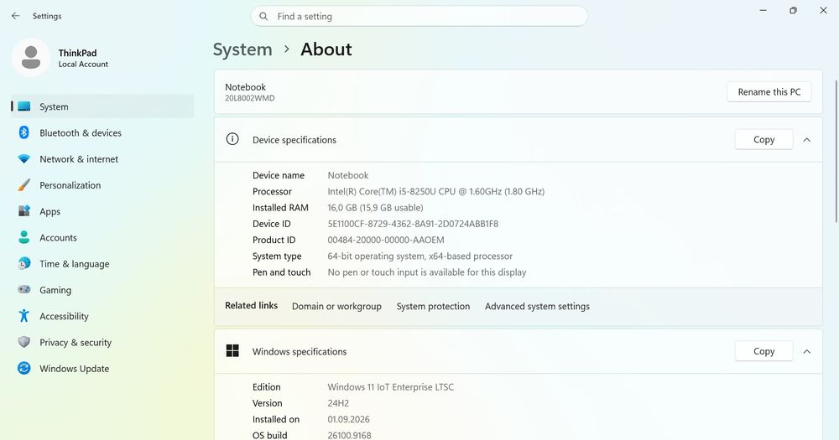839x440 pixels.
Task: Click the OS build 26100.9168 value
Action: 349,435
